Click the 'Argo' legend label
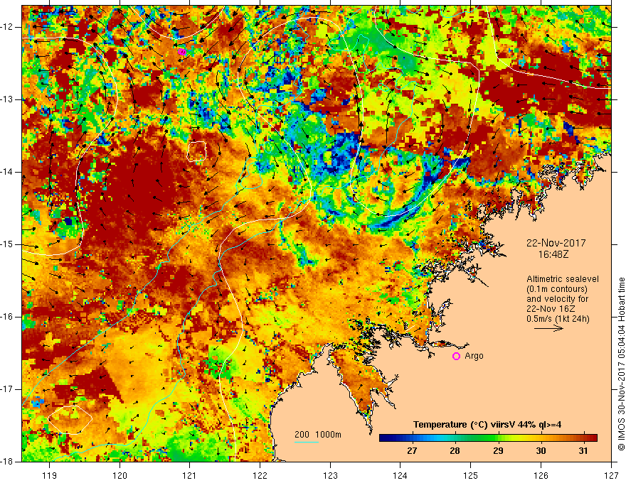 (474, 356)
